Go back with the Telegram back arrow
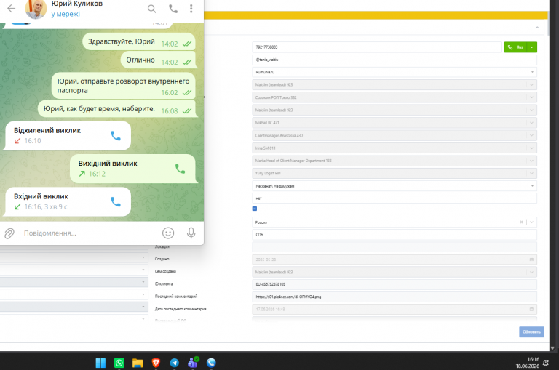559x370 pixels. (x=12, y=8)
